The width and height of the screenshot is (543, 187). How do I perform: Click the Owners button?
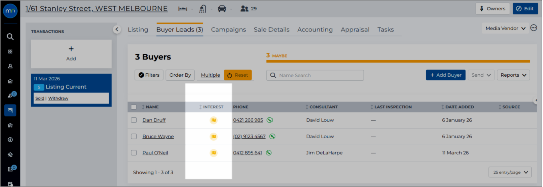click(x=493, y=9)
